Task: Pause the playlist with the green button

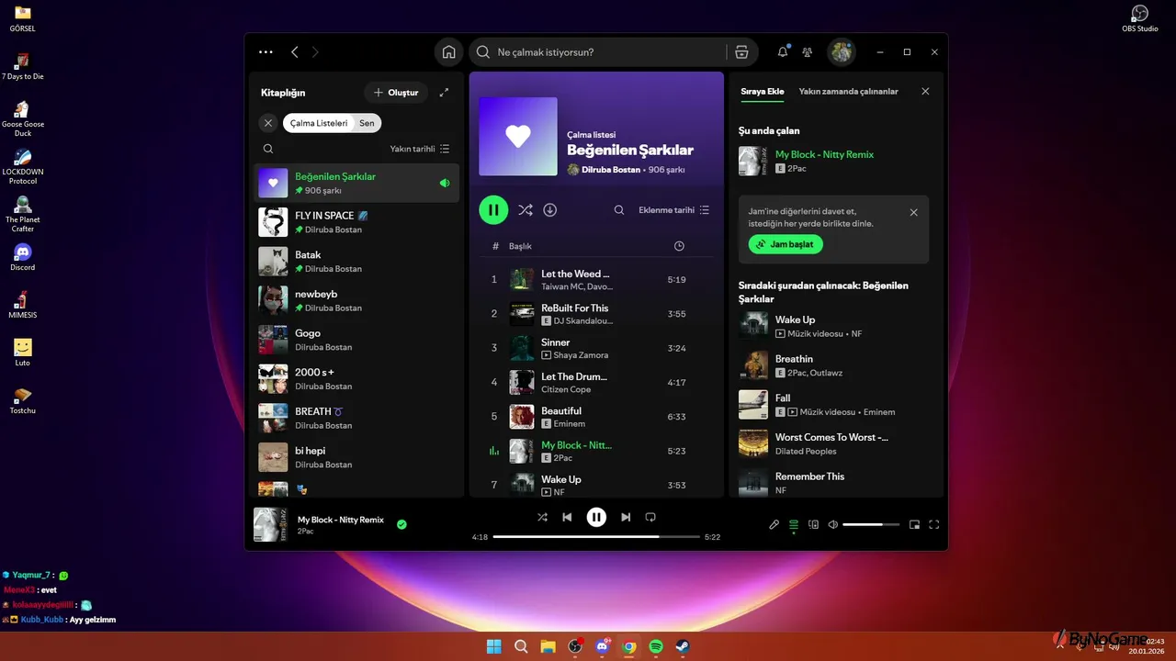Action: 493,210
